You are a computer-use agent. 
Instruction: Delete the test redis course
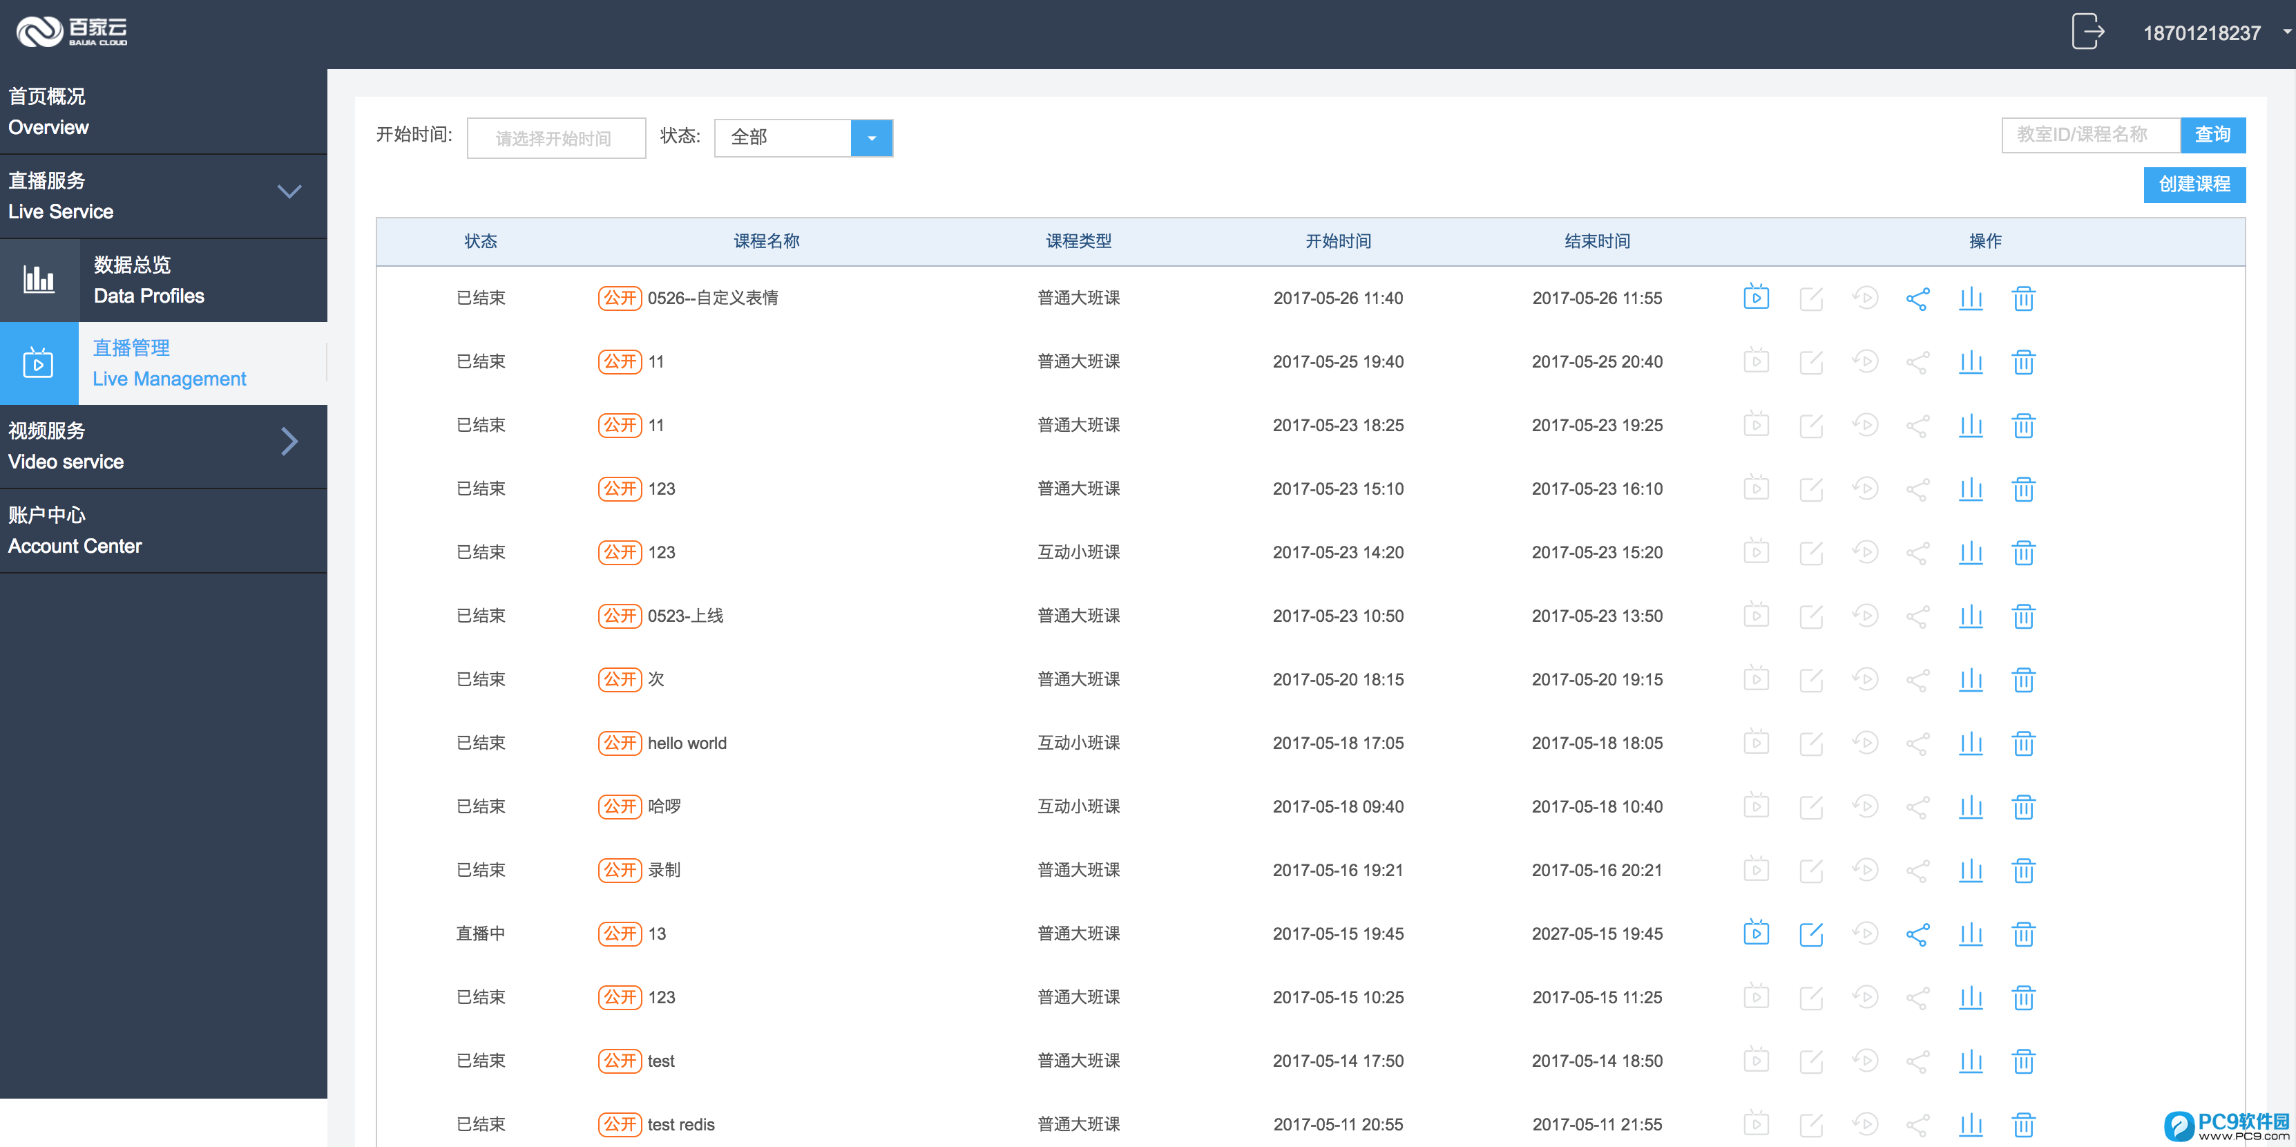coord(2023,1125)
